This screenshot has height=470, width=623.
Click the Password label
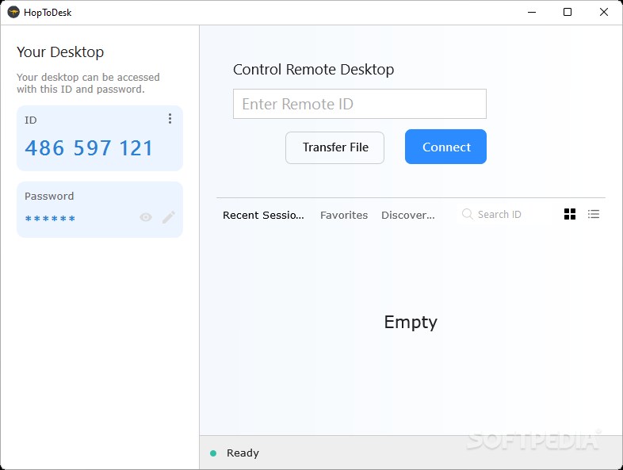coord(49,196)
